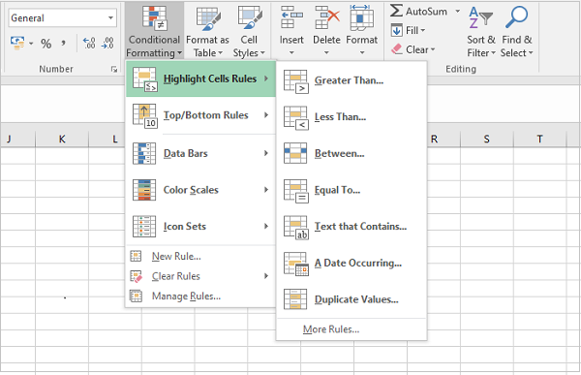Select column R header
The width and height of the screenshot is (581, 375).
(443, 140)
